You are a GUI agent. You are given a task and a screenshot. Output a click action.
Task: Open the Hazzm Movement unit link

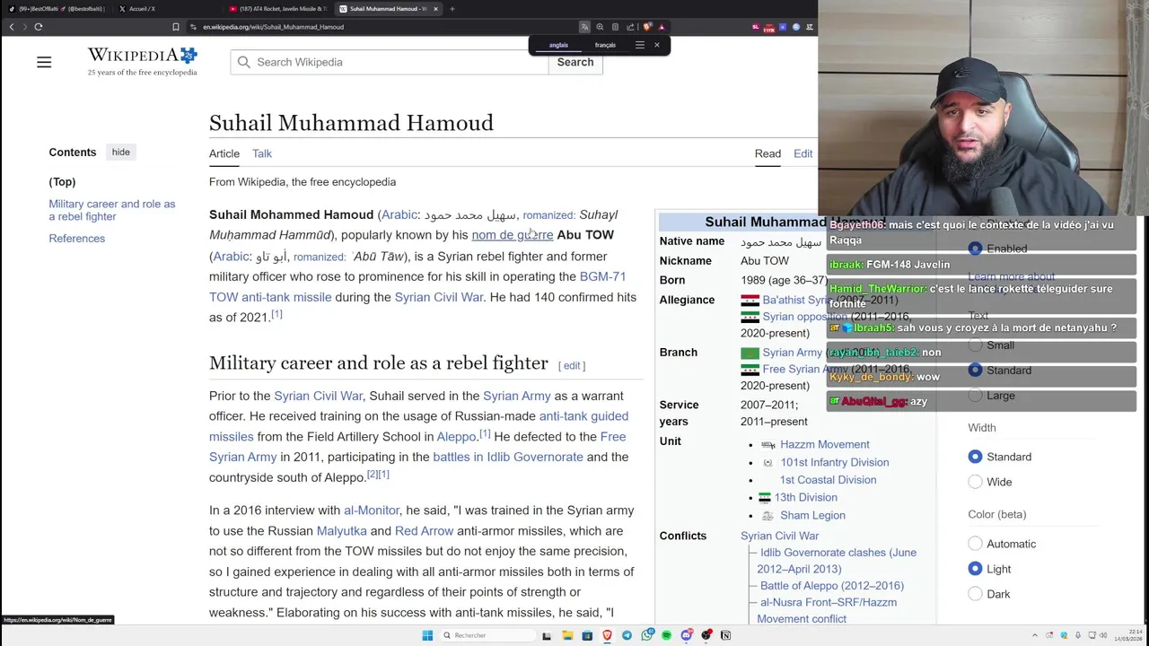[824, 444]
